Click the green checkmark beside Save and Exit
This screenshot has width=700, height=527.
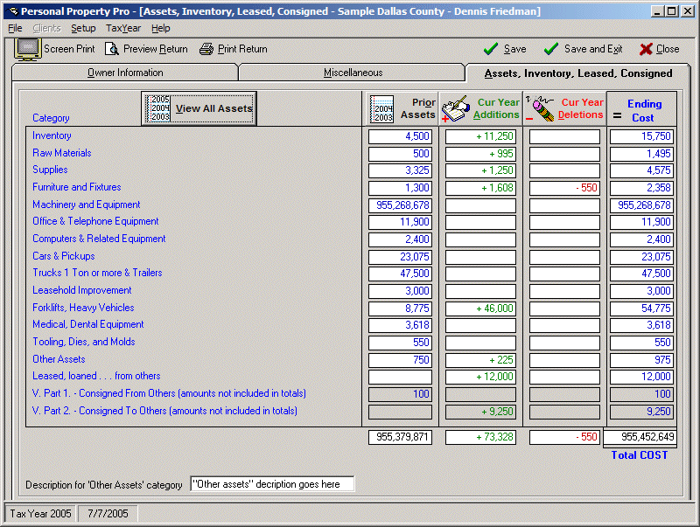551,49
